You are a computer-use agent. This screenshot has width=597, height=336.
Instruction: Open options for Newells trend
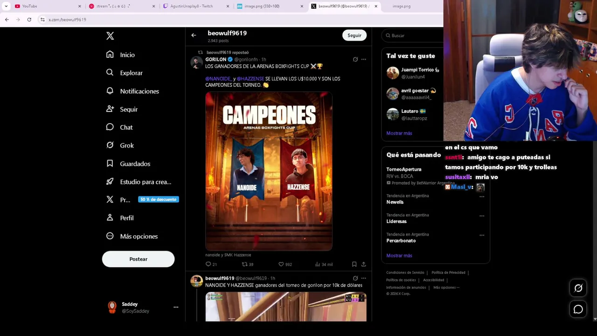coord(482,196)
